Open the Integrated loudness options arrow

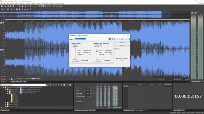tap(94, 93)
